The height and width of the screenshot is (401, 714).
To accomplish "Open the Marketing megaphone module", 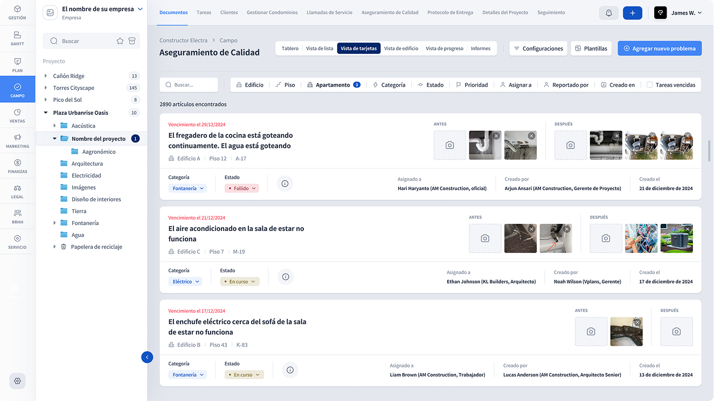I will click(17, 140).
